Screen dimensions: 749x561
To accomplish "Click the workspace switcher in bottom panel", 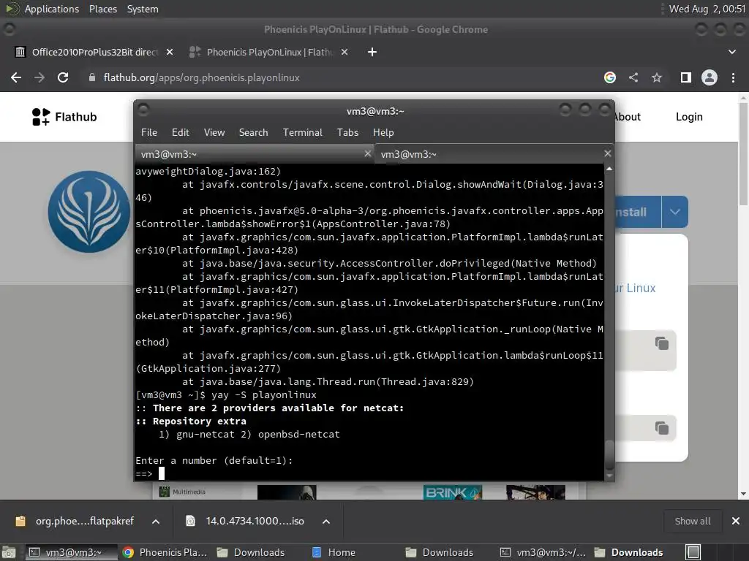I will (693, 552).
